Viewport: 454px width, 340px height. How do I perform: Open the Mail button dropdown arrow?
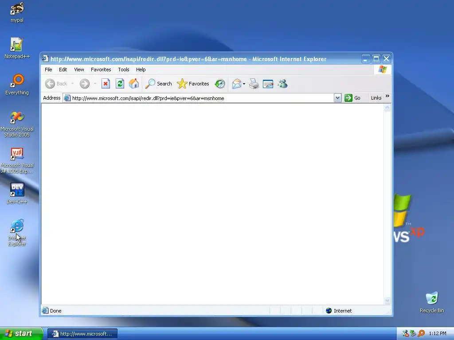[x=244, y=84]
